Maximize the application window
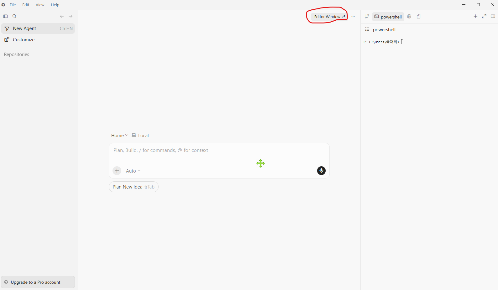498x290 pixels. click(x=478, y=5)
